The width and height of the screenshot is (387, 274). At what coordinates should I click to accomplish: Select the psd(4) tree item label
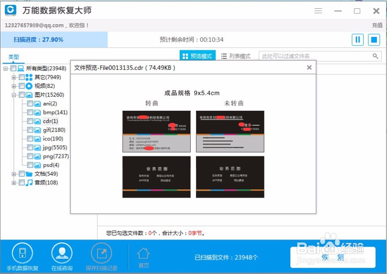coord(51,165)
